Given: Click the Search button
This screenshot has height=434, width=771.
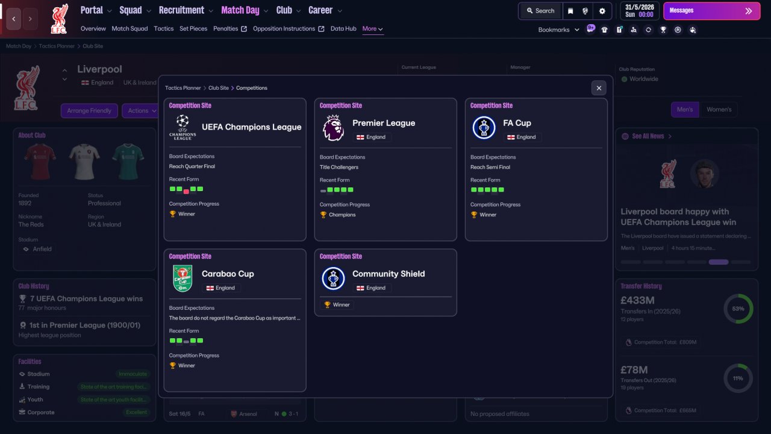Looking at the screenshot, I should (540, 11).
